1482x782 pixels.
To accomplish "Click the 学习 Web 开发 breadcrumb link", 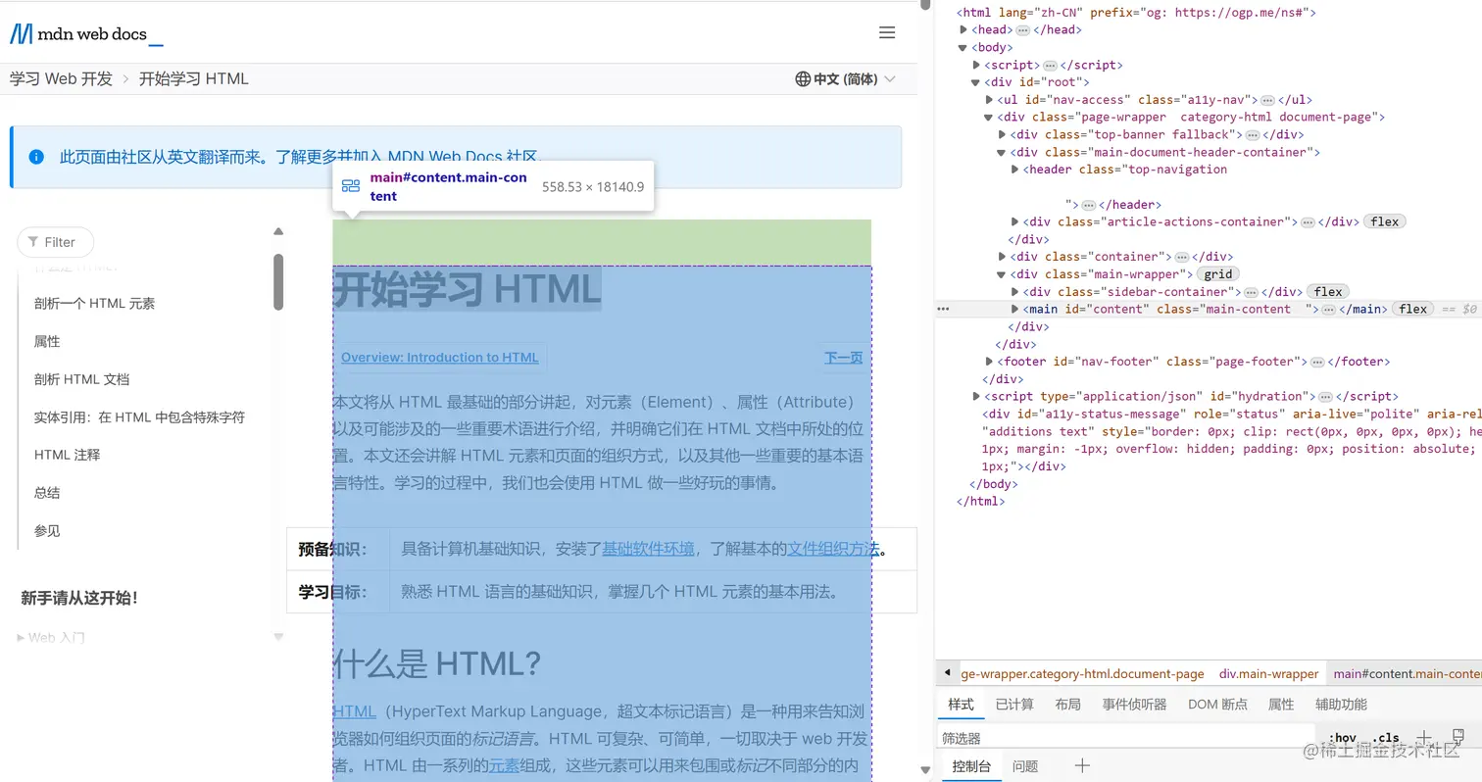I will tap(61, 79).
